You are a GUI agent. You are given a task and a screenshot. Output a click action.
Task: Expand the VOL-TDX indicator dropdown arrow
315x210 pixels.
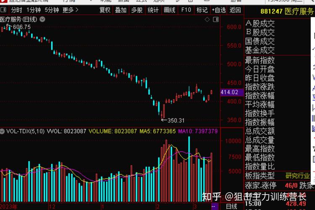coord(3,131)
